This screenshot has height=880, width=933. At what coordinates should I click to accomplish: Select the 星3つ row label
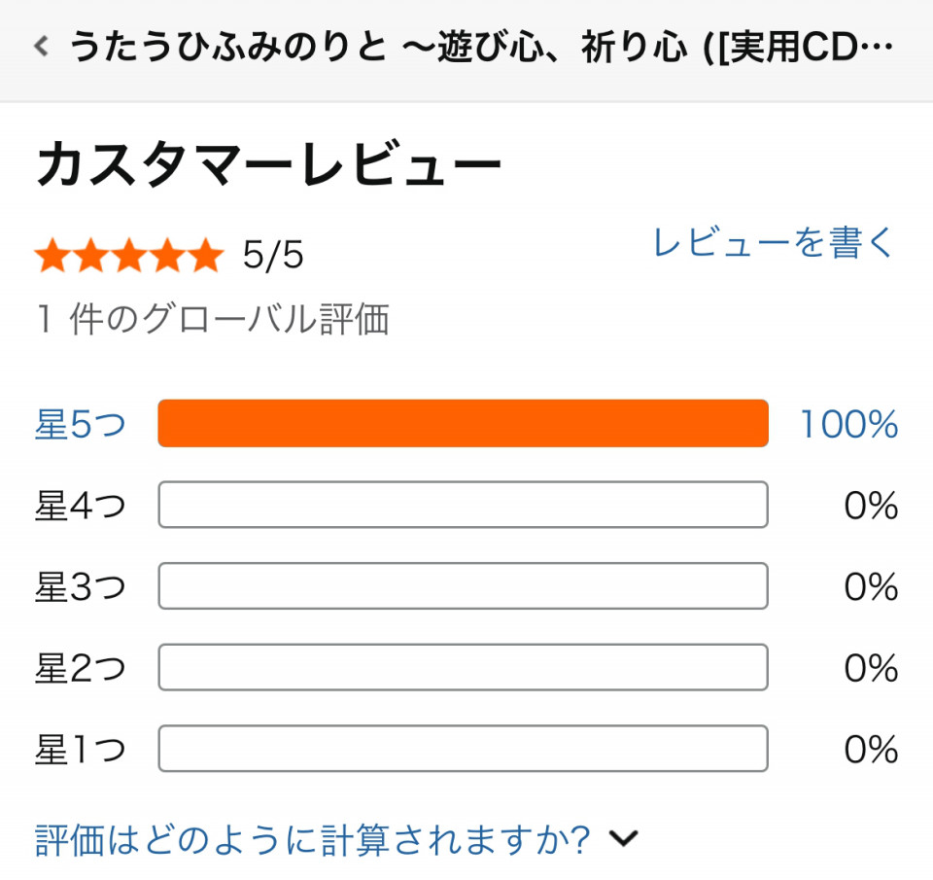(81, 587)
